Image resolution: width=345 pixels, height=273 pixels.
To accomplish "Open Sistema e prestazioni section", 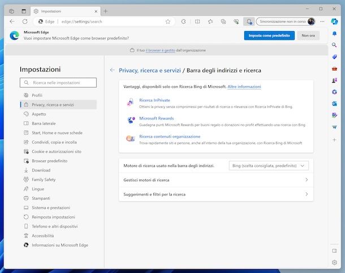I will pos(58,207).
